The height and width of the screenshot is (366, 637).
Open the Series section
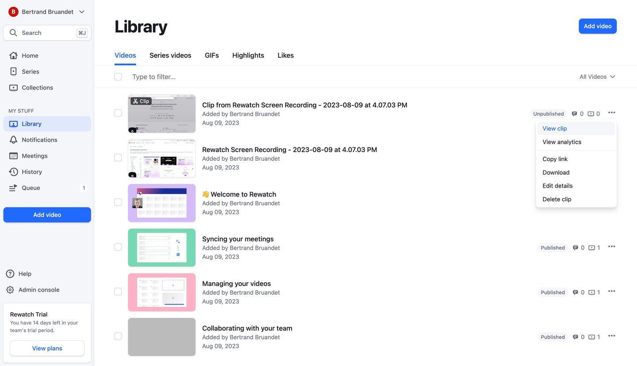tap(30, 71)
